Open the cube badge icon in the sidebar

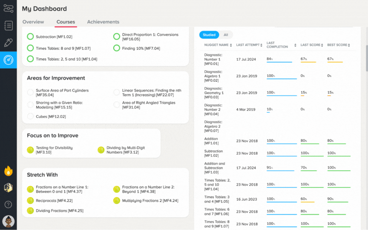coord(9,188)
